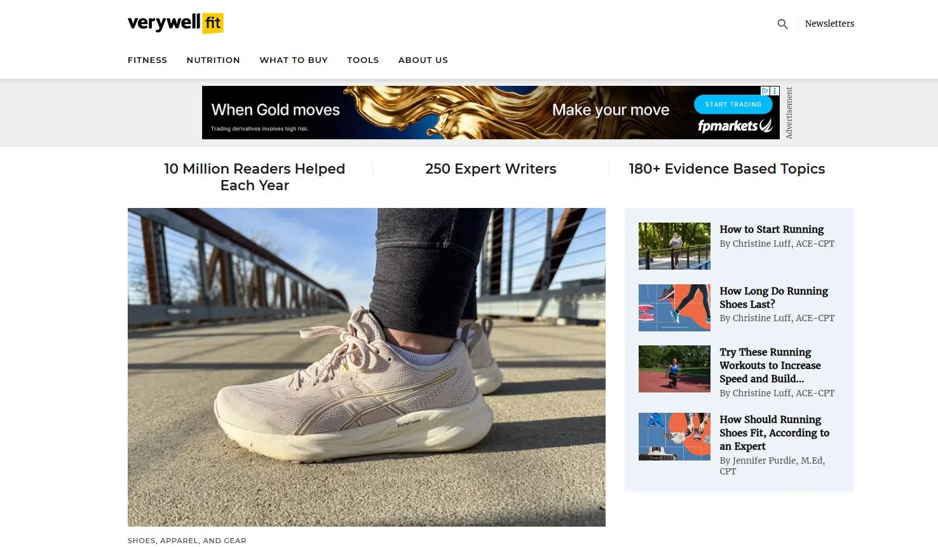This screenshot has width=938, height=547.
Task: Click the Verywell Fit logo
Action: point(175,24)
